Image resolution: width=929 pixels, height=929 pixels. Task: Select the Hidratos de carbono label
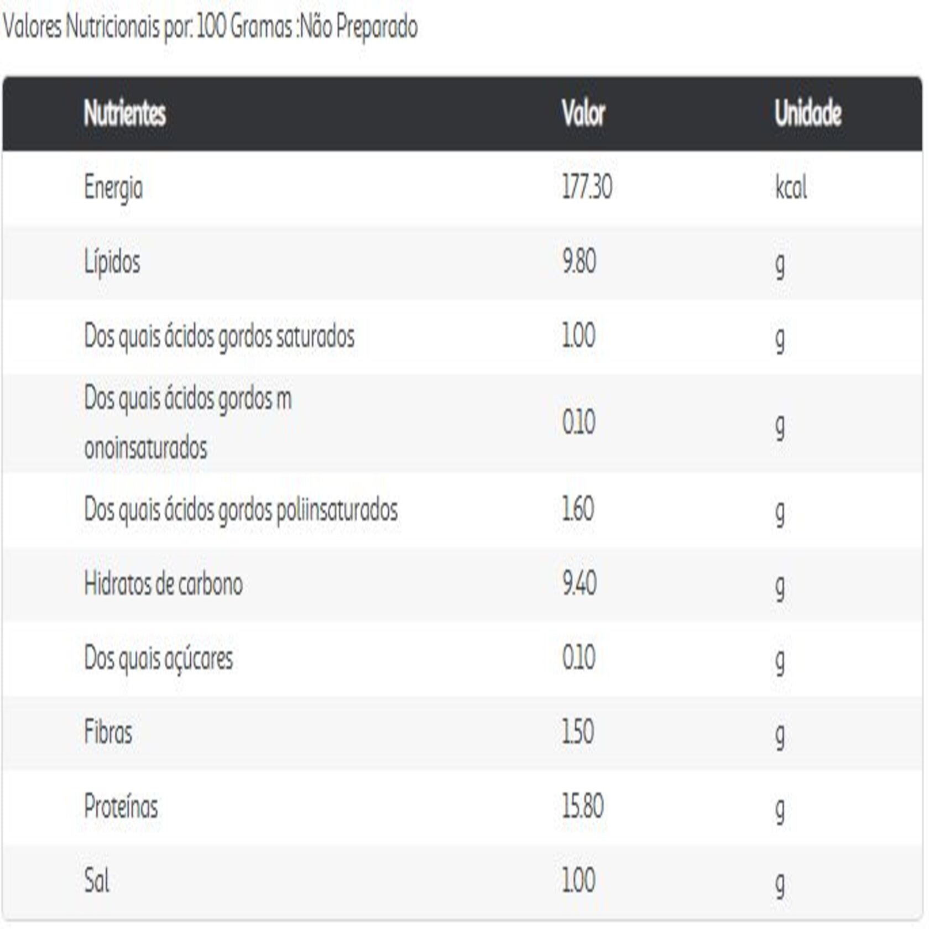[163, 584]
